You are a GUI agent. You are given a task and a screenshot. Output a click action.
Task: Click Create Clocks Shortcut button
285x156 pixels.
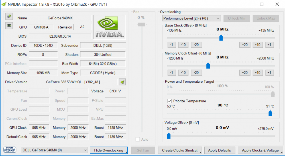point(180,150)
